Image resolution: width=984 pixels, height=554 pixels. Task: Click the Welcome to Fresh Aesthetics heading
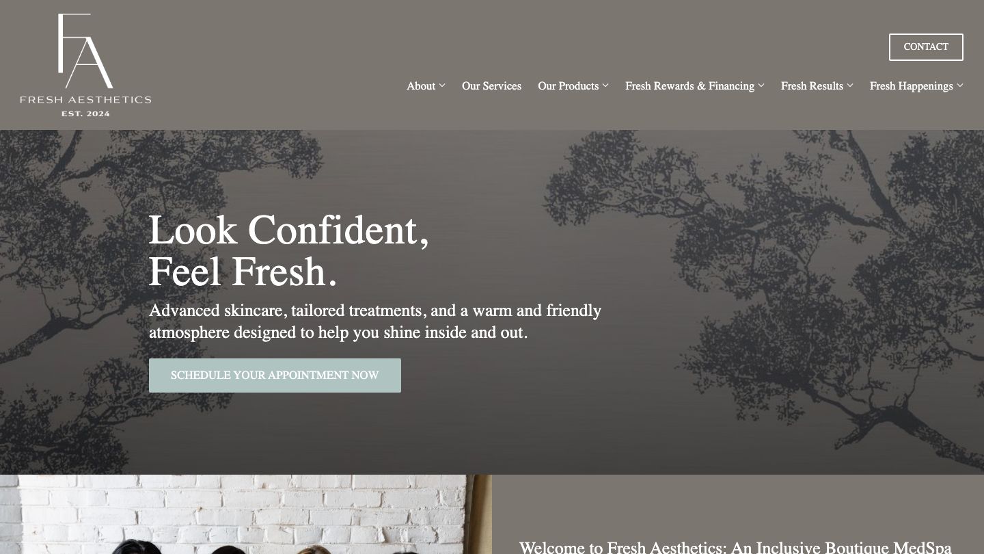point(735,547)
